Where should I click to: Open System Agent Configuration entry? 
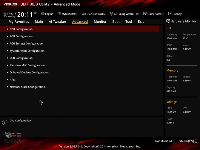27,51
